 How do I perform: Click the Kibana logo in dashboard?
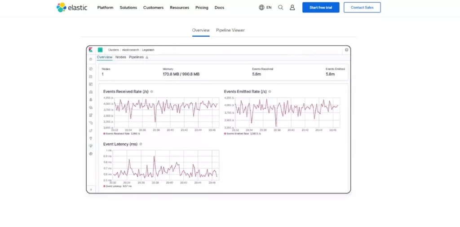click(x=91, y=50)
